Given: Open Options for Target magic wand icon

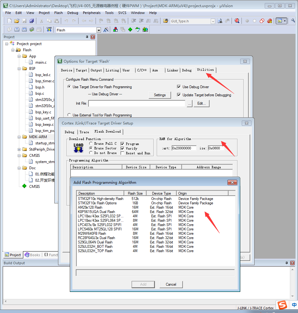Looking at the screenshot, I should tap(106, 30).
